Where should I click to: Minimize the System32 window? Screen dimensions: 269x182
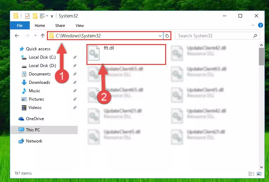pos(225,16)
